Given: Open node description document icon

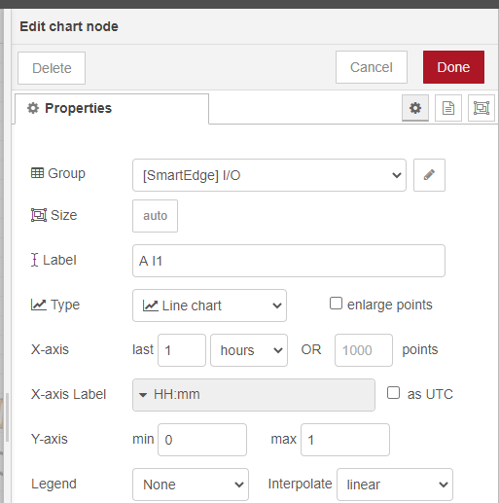Looking at the screenshot, I should coord(448,108).
